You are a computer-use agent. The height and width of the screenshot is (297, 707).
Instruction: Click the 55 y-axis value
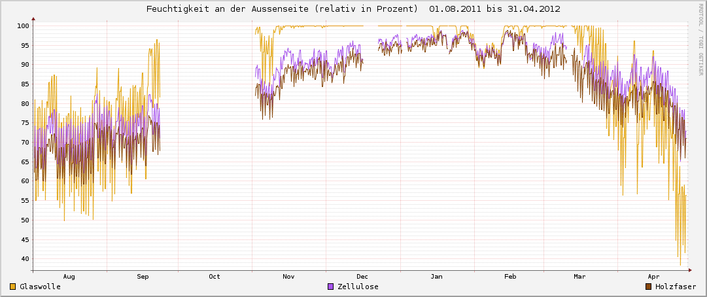pyautogui.click(x=25, y=201)
